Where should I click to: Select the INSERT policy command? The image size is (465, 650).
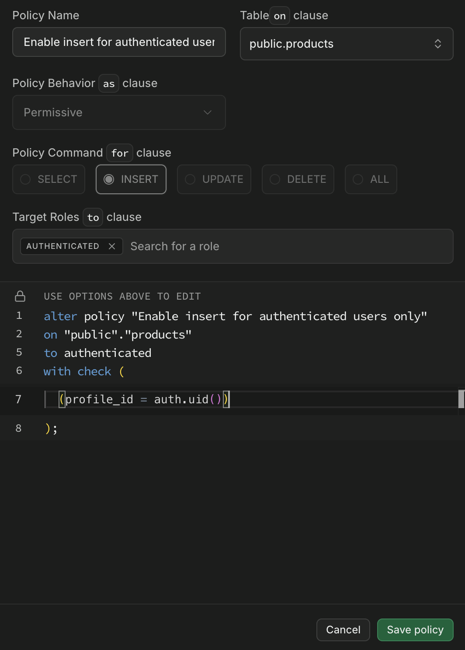tap(131, 179)
